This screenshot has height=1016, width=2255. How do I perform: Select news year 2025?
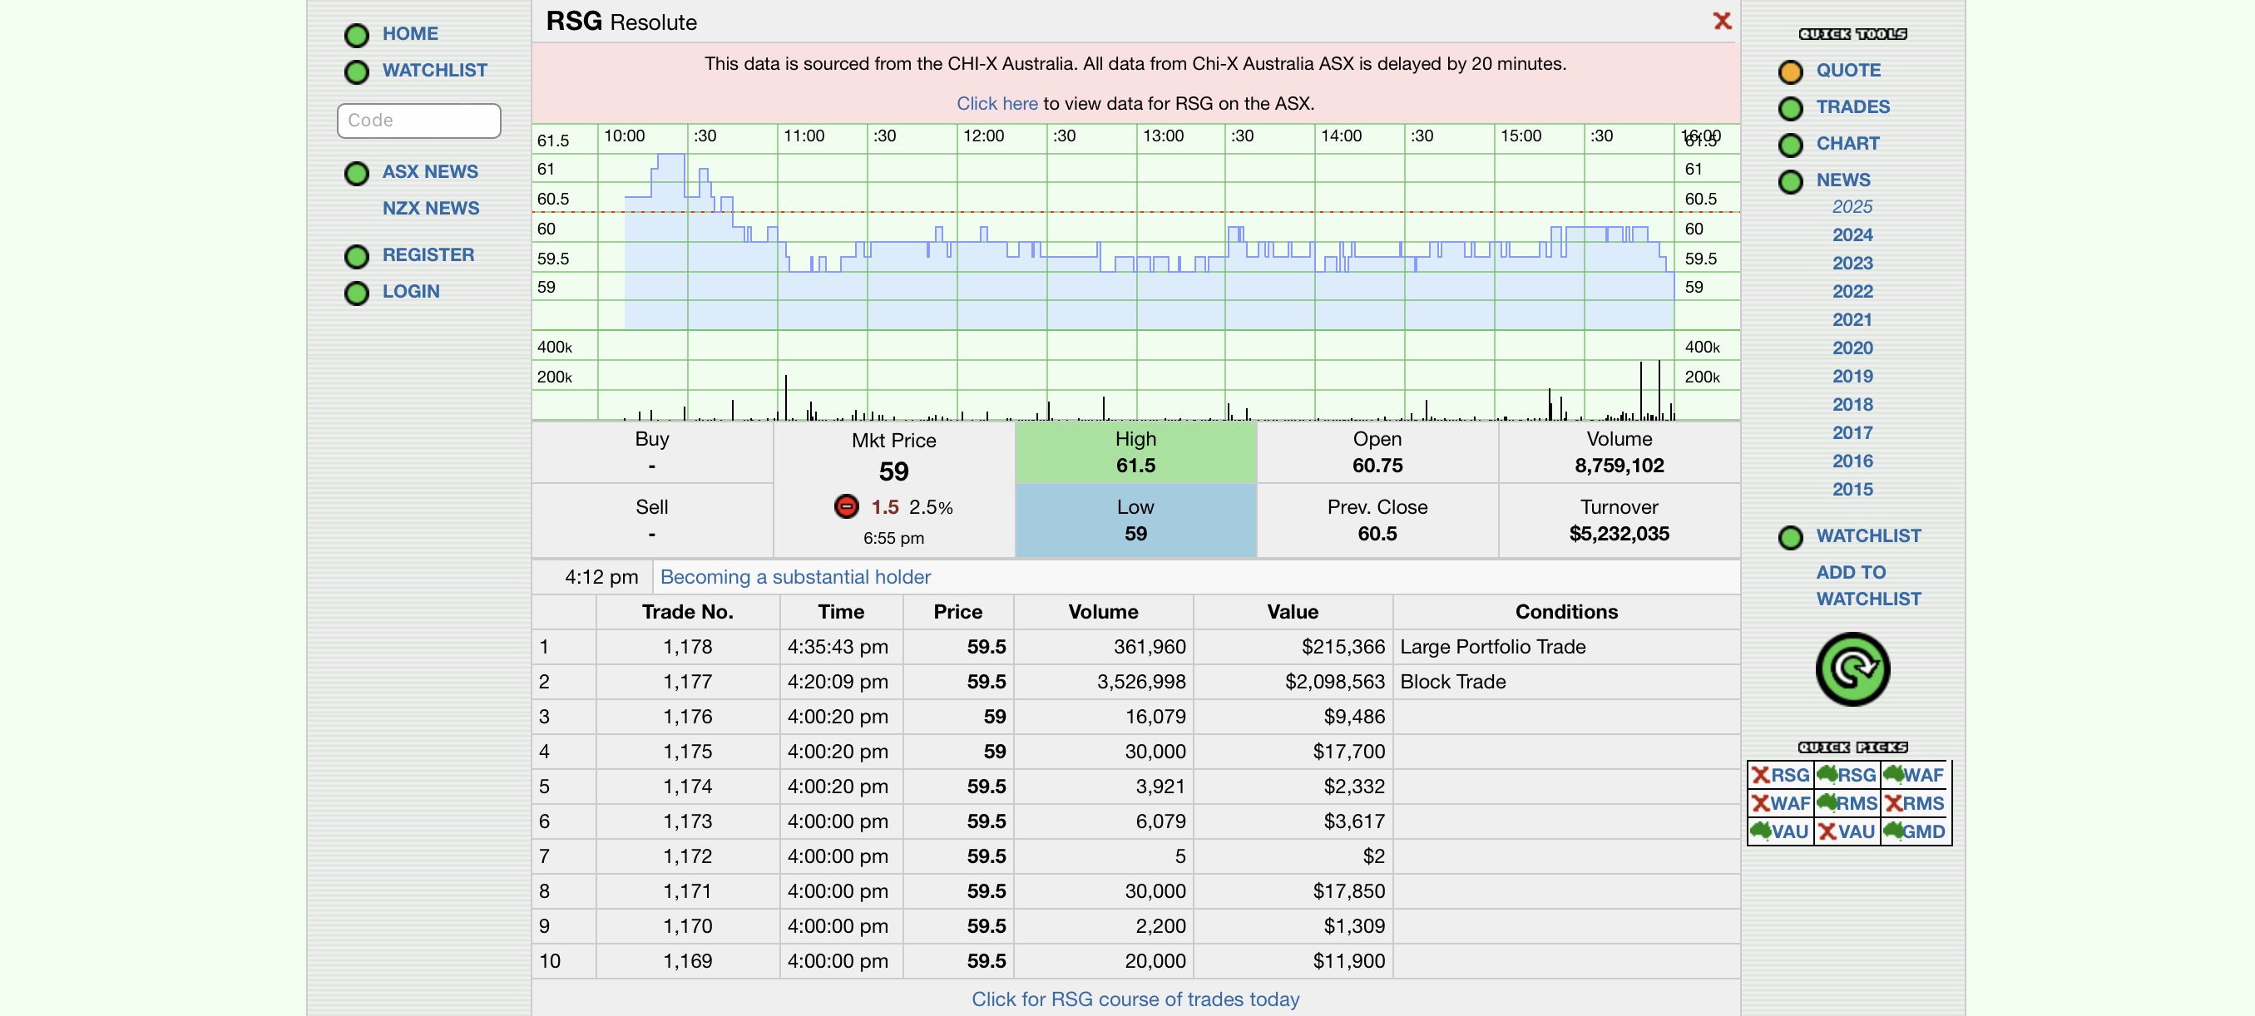(1852, 206)
